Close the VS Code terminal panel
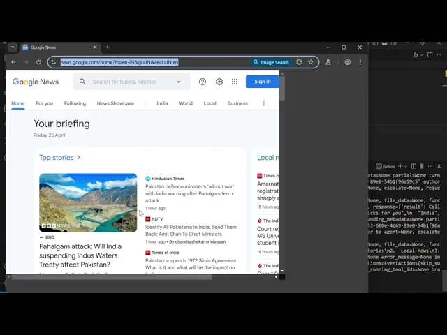The width and height of the screenshot is (447, 335). click(439, 166)
